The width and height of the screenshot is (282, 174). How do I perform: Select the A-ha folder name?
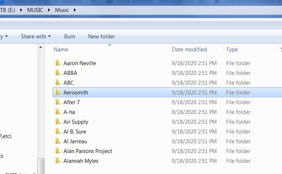click(x=69, y=112)
